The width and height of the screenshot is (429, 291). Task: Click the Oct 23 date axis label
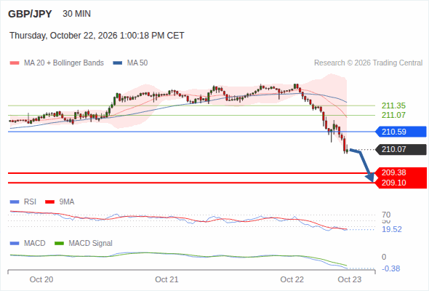point(350,279)
